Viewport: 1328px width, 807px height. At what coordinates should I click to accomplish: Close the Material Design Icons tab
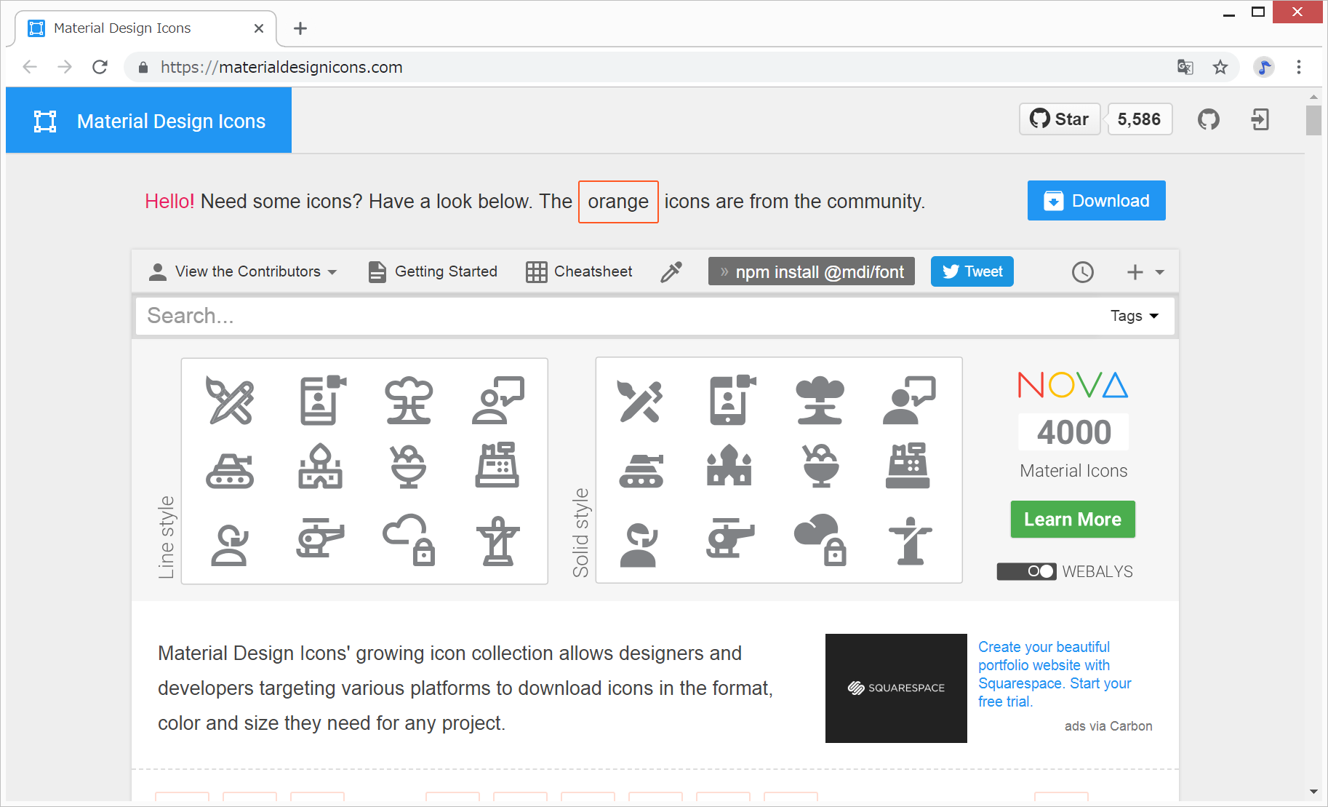(x=258, y=28)
